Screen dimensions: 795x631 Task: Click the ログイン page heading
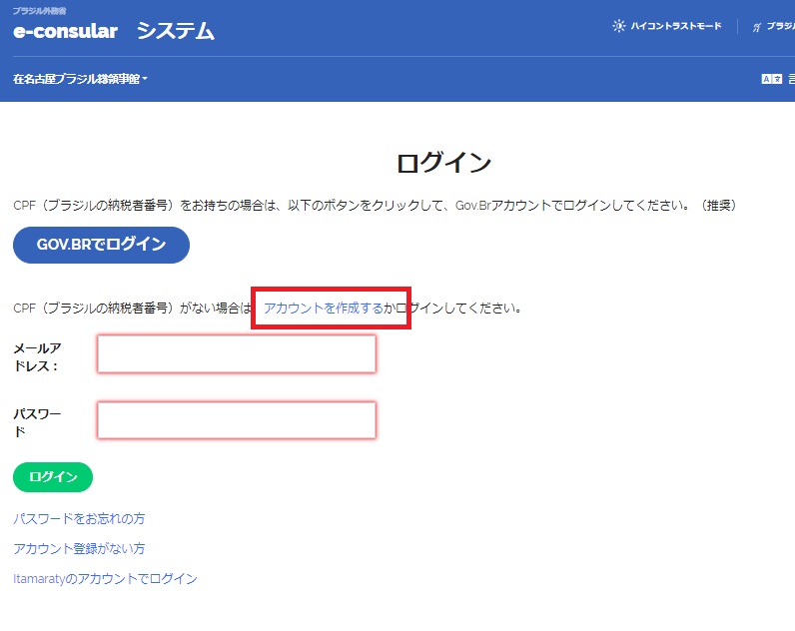tap(444, 163)
